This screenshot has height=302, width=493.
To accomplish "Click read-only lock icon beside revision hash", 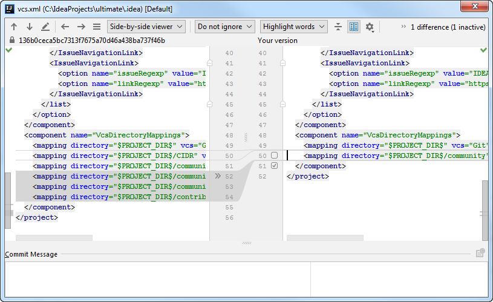I will click(12, 41).
